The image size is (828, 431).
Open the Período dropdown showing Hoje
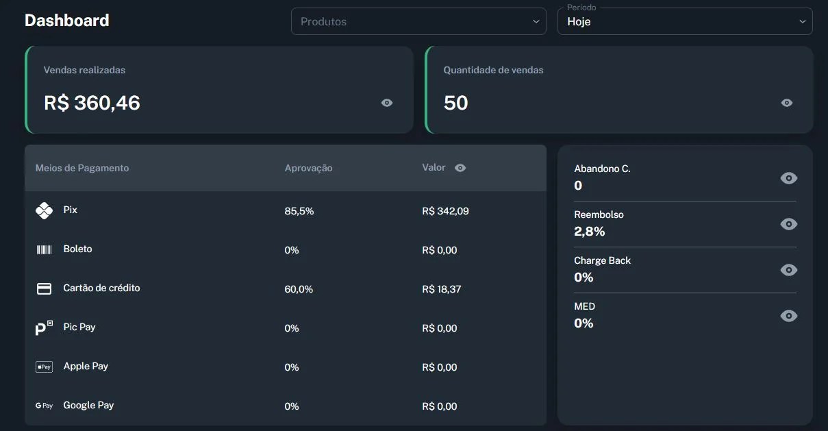pyautogui.click(x=685, y=21)
